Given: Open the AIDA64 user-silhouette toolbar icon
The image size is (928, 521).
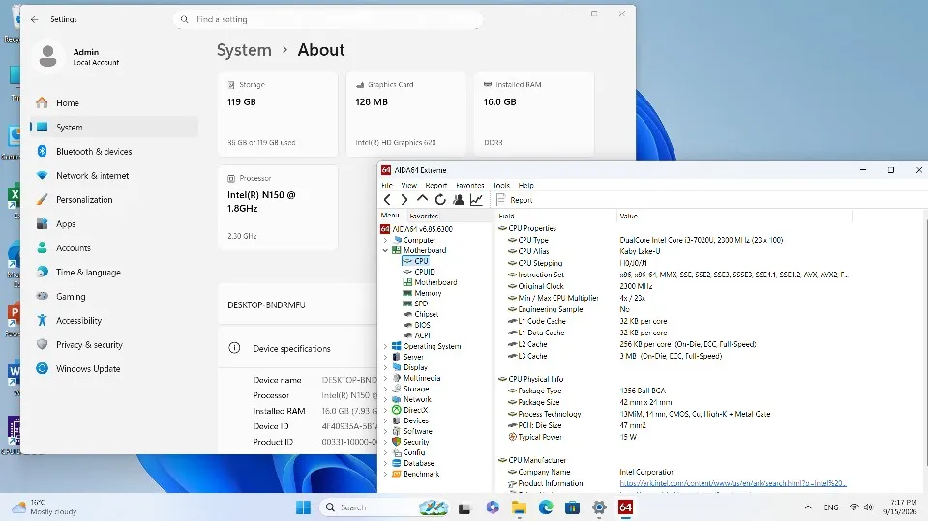Looking at the screenshot, I should (459, 200).
